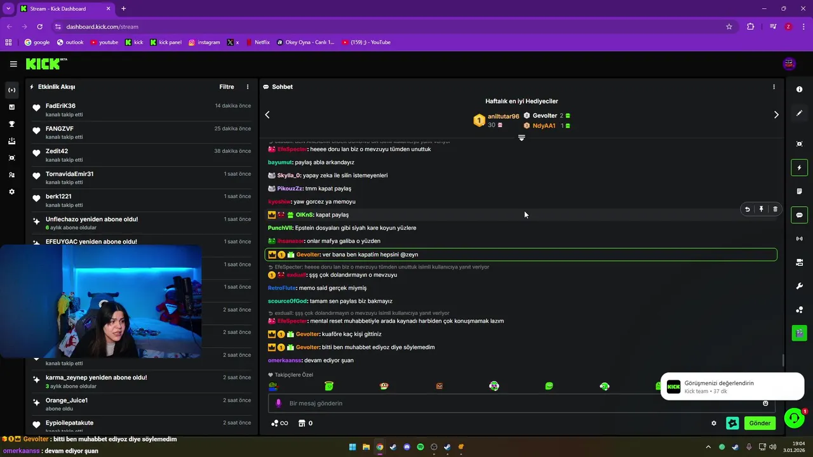This screenshot has height=457, width=813.
Task: Delete the OlKnS chat message with trash icon
Action: (775, 209)
